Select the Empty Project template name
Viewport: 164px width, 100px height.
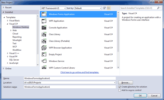(x=55, y=55)
